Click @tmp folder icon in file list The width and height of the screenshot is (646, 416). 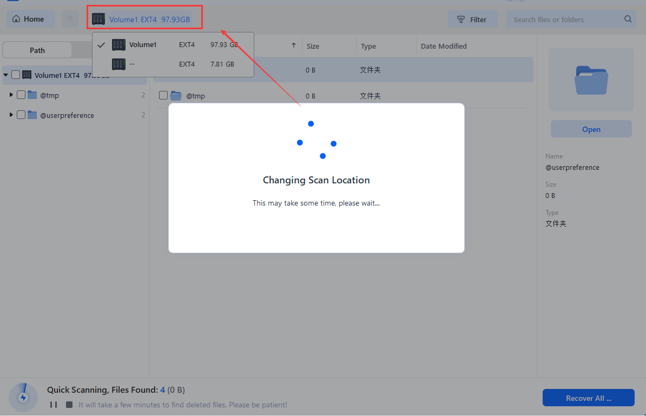point(176,96)
